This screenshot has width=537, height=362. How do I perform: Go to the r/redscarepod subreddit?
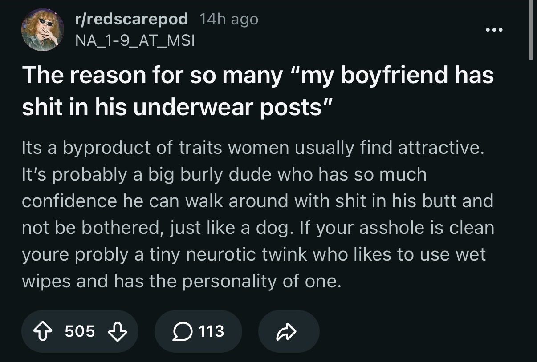point(131,19)
